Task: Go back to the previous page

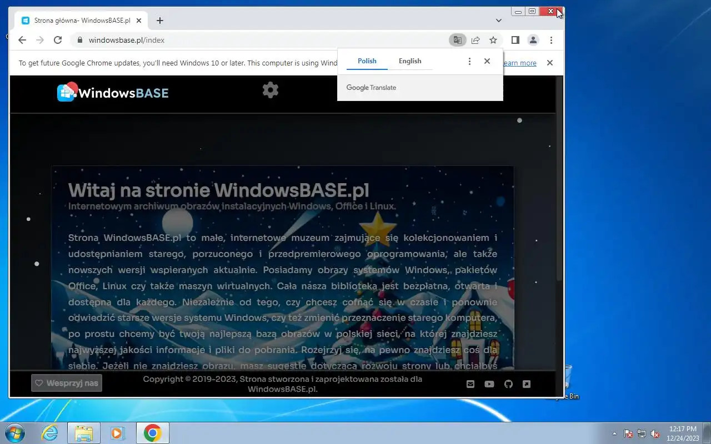Action: pyautogui.click(x=22, y=40)
